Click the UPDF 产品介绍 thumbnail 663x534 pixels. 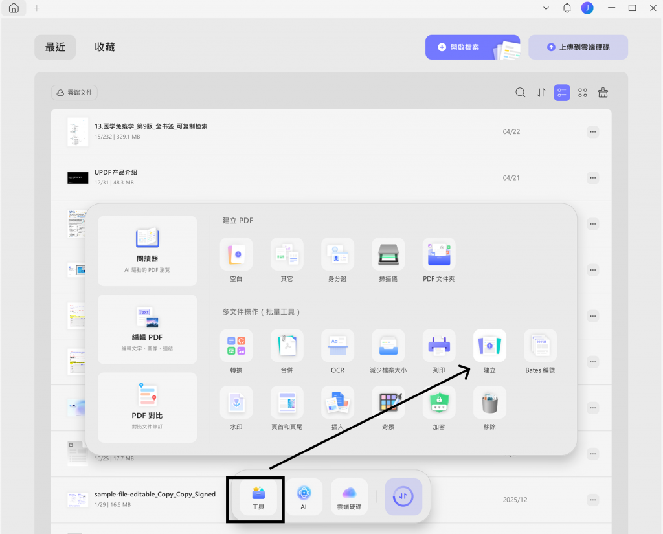[78, 178]
